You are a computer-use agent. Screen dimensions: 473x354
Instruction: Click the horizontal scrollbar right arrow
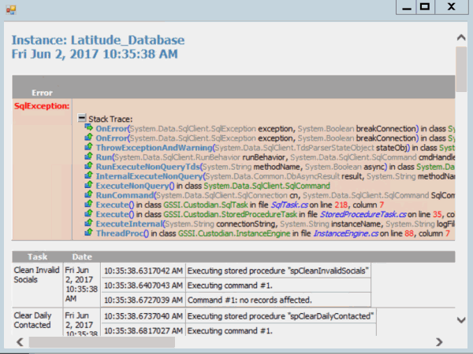439,342
